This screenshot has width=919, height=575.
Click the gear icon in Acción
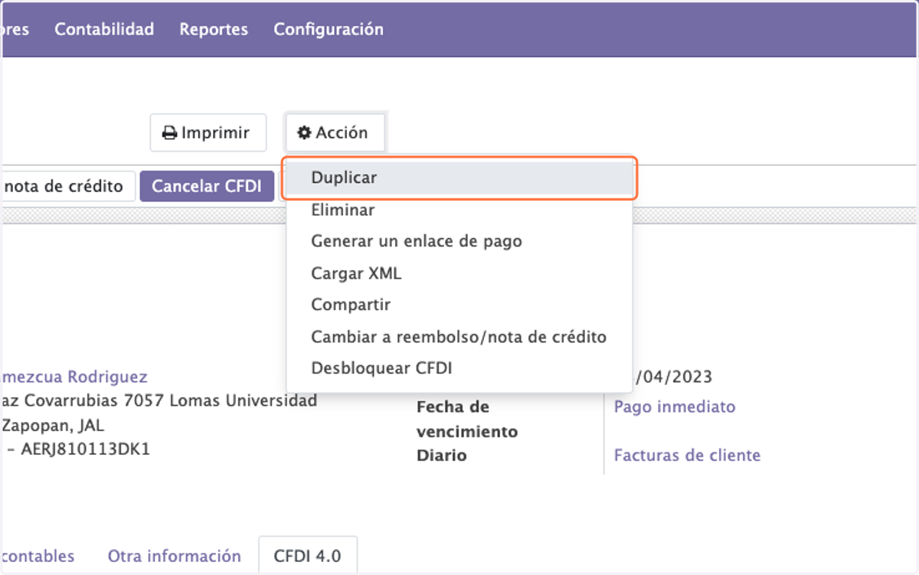click(x=305, y=132)
